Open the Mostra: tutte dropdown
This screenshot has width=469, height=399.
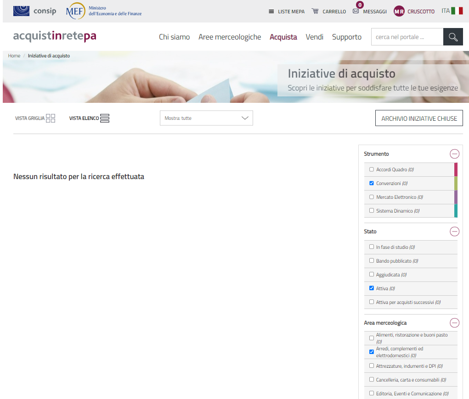click(x=206, y=118)
